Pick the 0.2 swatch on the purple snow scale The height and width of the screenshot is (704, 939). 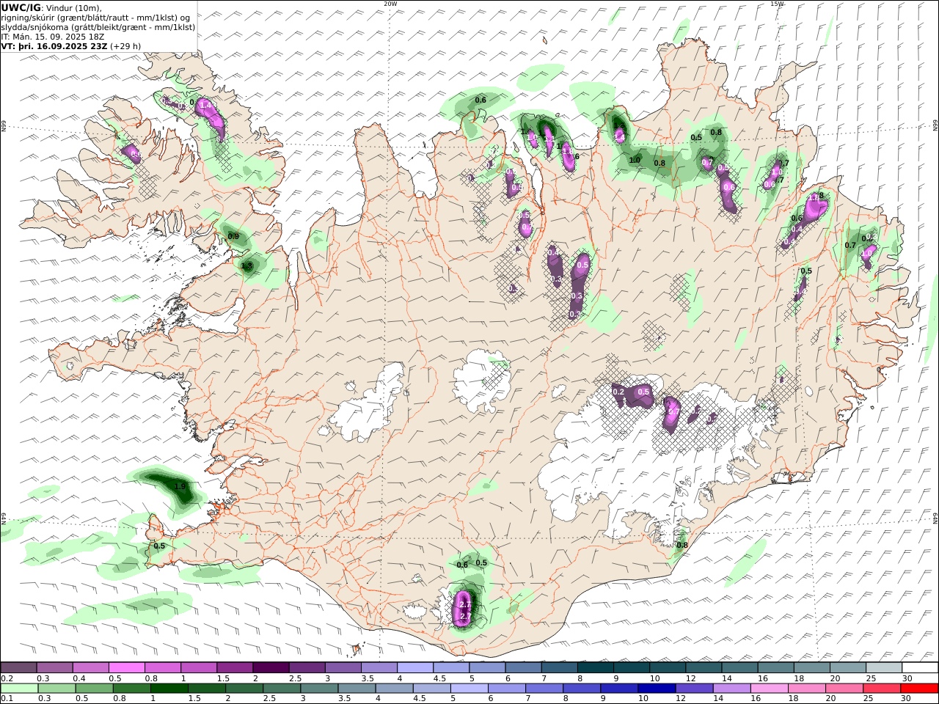click(18, 667)
